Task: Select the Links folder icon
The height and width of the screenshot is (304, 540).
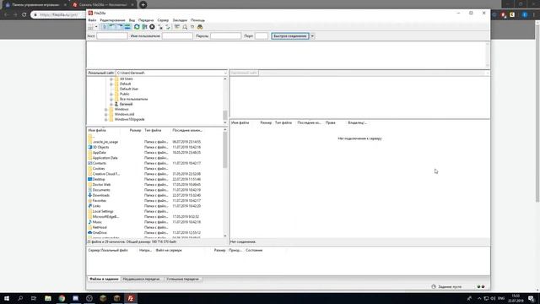Action: [x=90, y=206]
